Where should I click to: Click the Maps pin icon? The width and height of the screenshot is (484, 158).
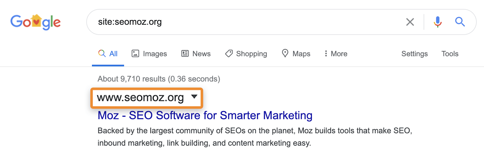click(285, 53)
